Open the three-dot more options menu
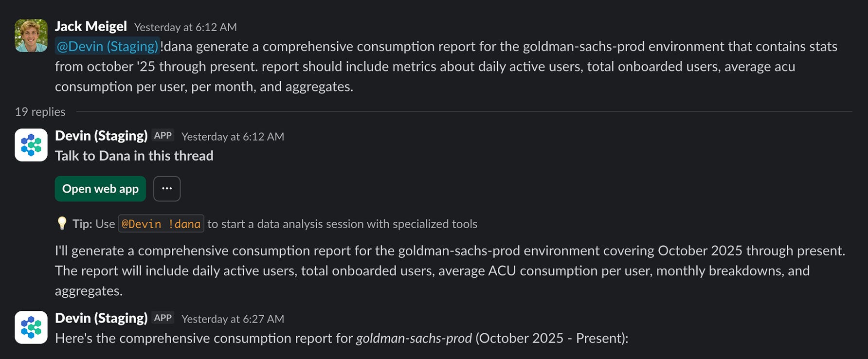 coord(167,189)
